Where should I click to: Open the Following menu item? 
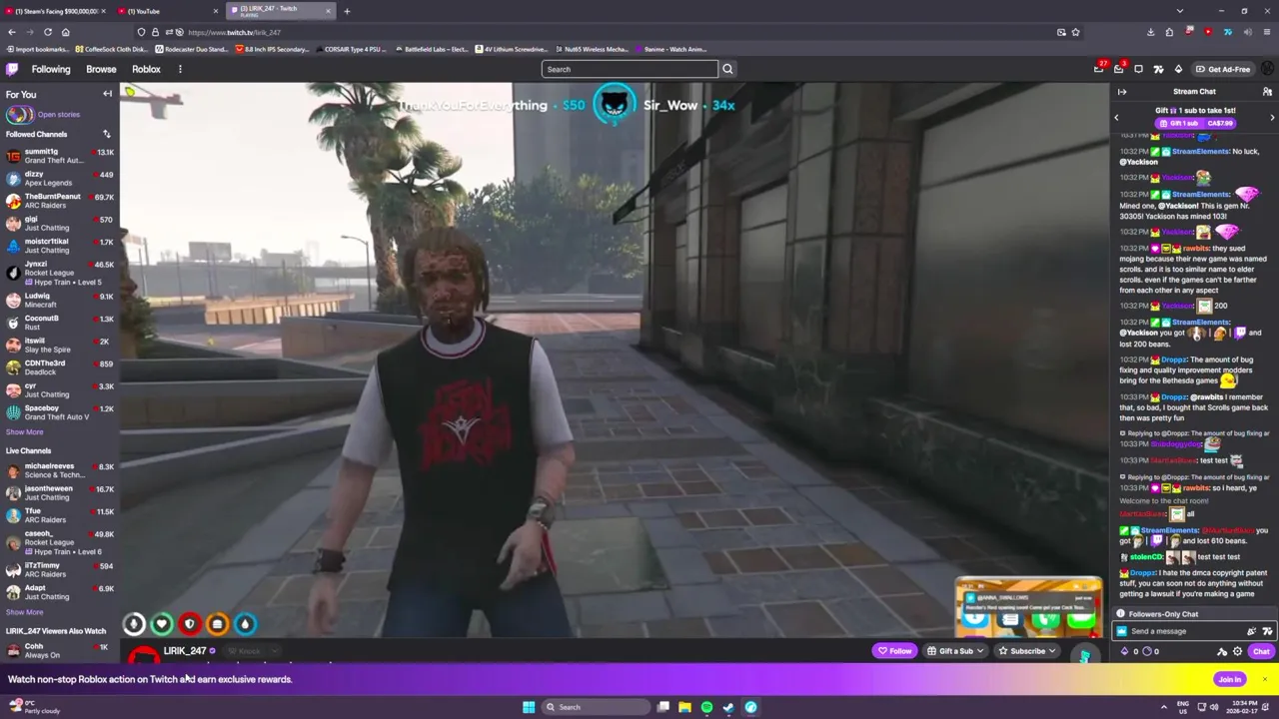pyautogui.click(x=51, y=69)
